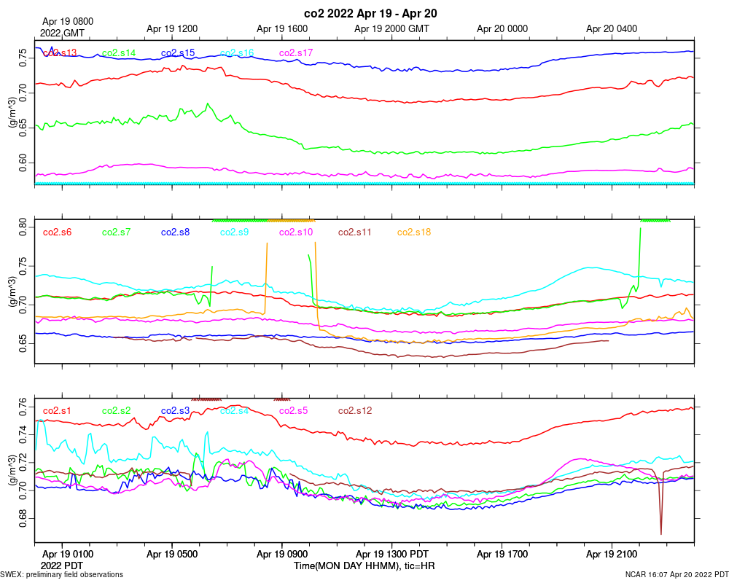The width and height of the screenshot is (729, 583).
Task: Click the co2.s4 legend label
Action: (x=234, y=411)
